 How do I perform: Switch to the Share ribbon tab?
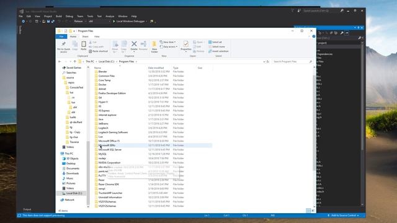pos(86,37)
